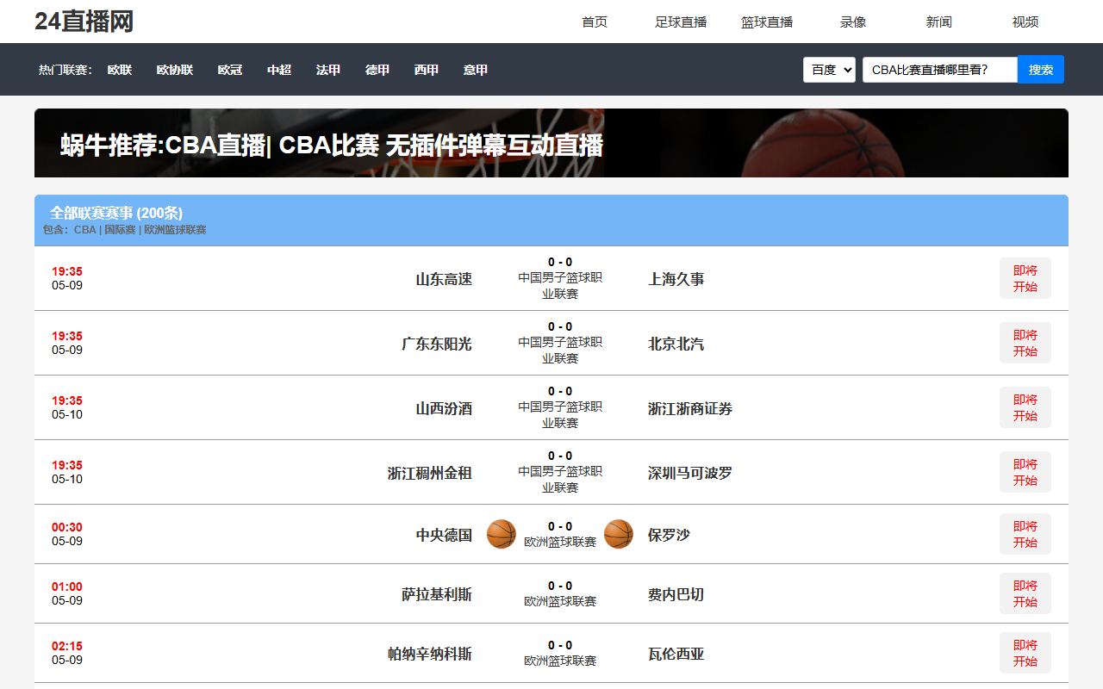Image resolution: width=1103 pixels, height=689 pixels.
Task: Open the 新闻 nav item
Action: click(939, 22)
